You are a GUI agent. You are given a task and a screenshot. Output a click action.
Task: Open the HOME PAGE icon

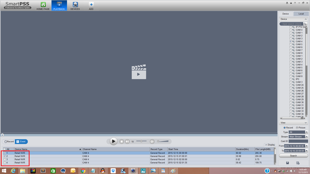[x=43, y=5]
